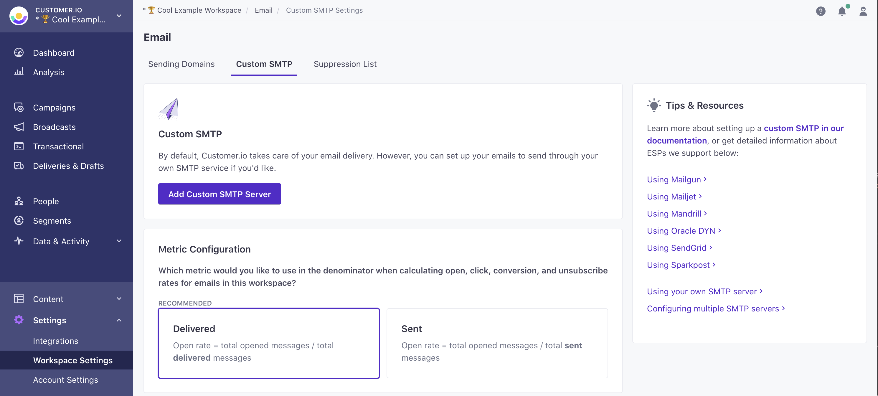This screenshot has height=396, width=878.
Task: Open Dashboard from the sidebar
Action: click(54, 53)
